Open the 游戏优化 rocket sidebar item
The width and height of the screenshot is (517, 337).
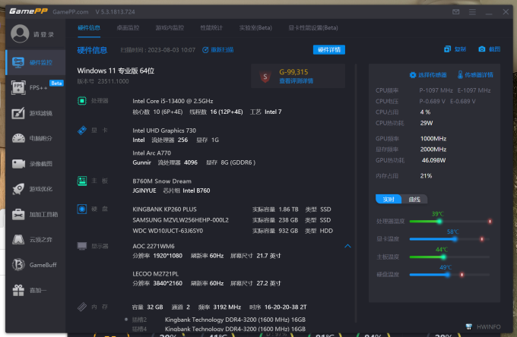click(x=36, y=189)
